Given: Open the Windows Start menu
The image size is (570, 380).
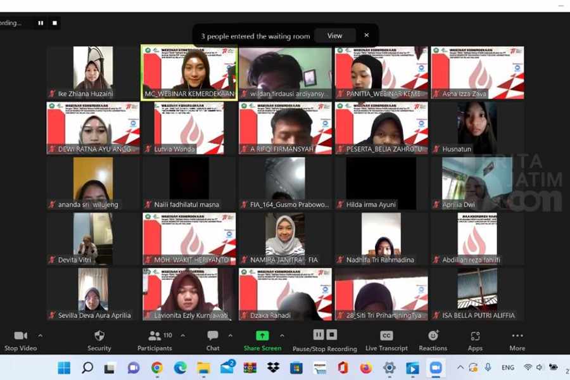Looking at the screenshot, I should (64, 368).
